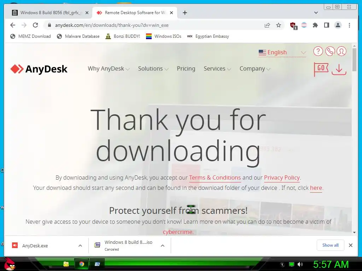Image resolution: width=362 pixels, height=271 pixels.
Task: Click the scrollbar down arrow
Action: pyautogui.click(x=354, y=233)
